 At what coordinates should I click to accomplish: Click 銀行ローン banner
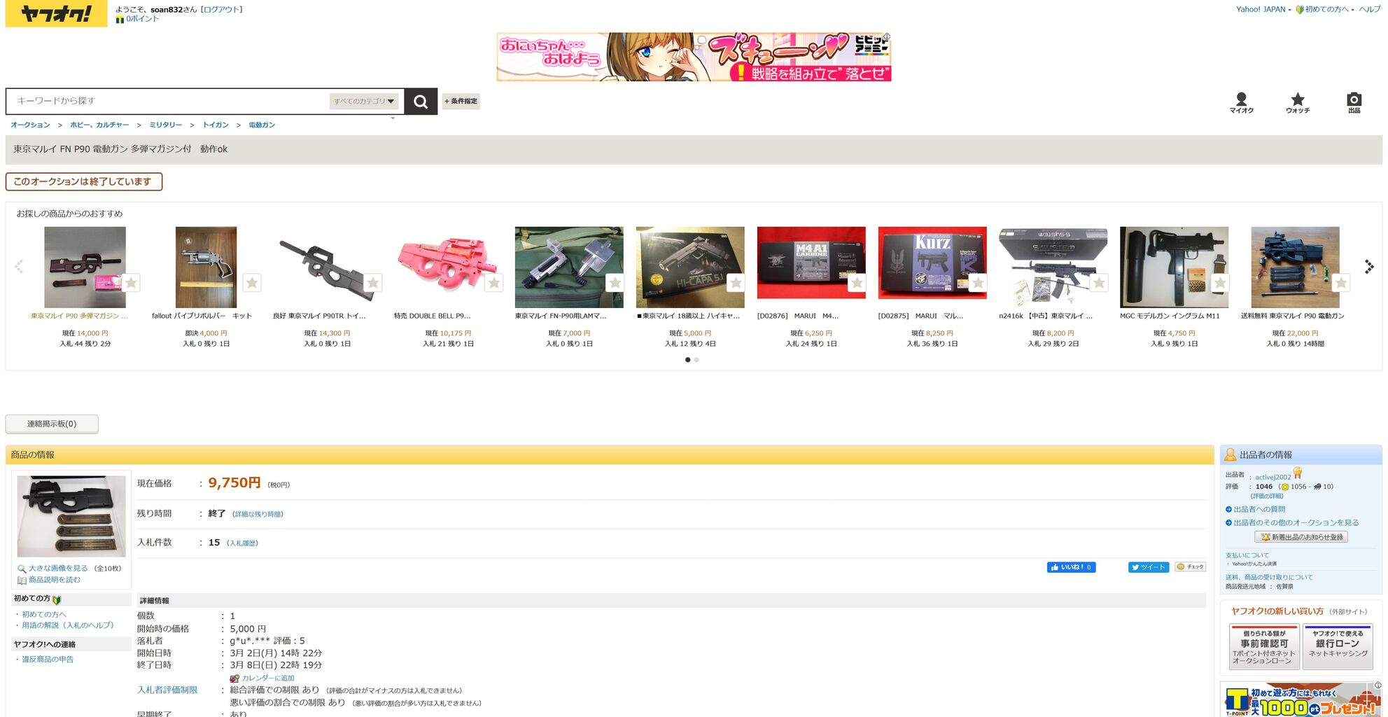pos(1338,647)
